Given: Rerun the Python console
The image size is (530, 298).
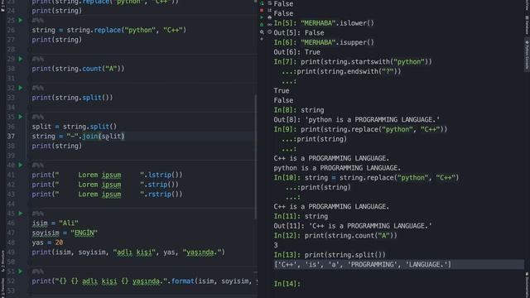Looking at the screenshot, I should 262,3.
